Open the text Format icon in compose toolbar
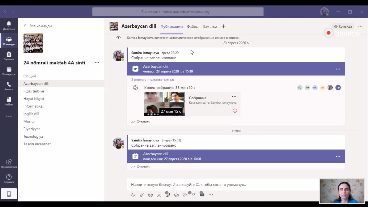This screenshot has width=368, height=207. 133,195
